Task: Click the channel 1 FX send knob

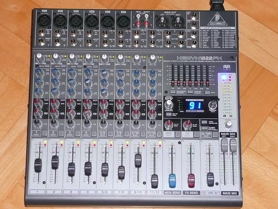Action: pyautogui.click(x=37, y=112)
